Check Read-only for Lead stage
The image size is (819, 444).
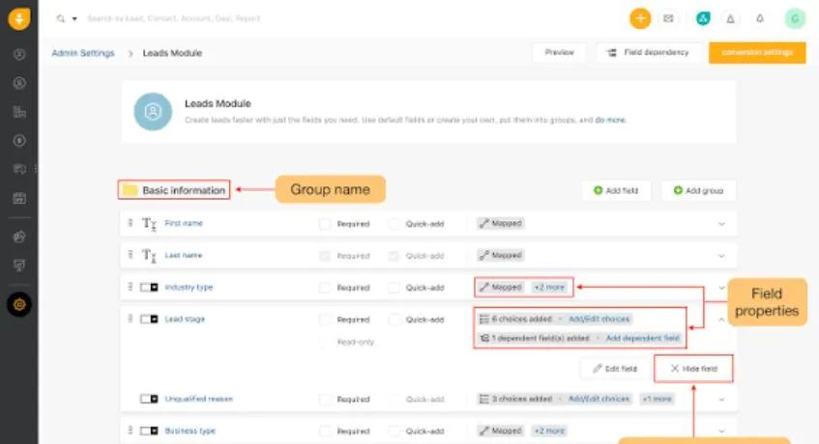tap(325, 342)
